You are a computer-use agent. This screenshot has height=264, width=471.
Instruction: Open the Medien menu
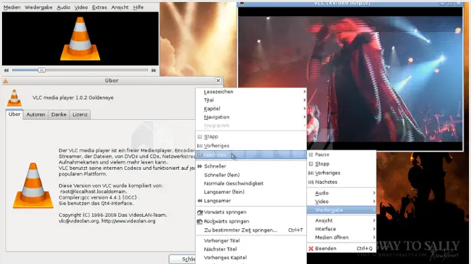coord(12,7)
